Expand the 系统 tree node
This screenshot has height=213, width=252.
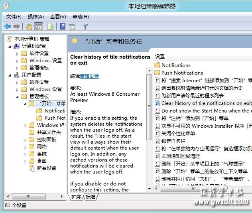point(25,154)
